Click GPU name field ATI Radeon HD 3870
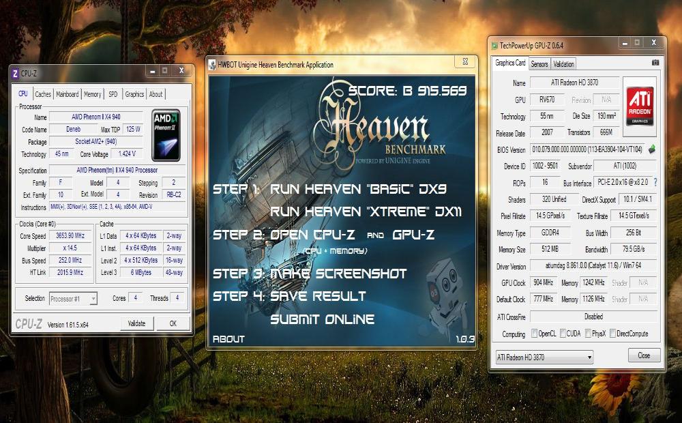Viewport: 682px width, 423px height. [x=574, y=83]
